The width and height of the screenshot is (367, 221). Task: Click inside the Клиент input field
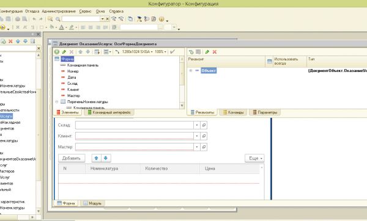[x=135, y=136]
